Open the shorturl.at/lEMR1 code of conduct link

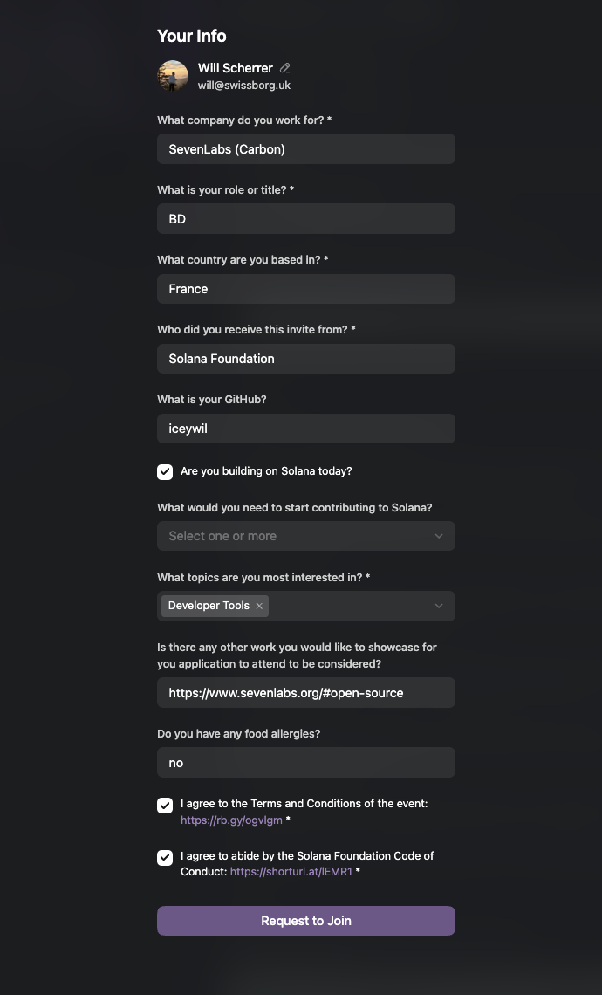[291, 872]
